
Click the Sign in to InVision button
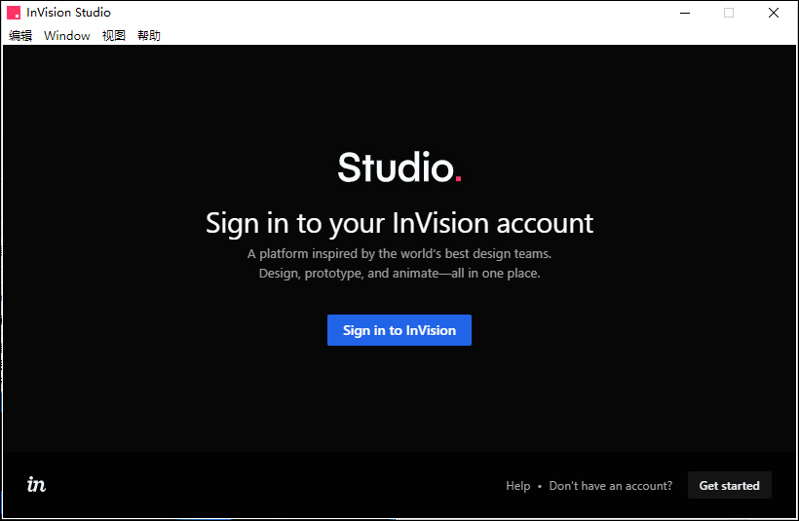coord(399,330)
